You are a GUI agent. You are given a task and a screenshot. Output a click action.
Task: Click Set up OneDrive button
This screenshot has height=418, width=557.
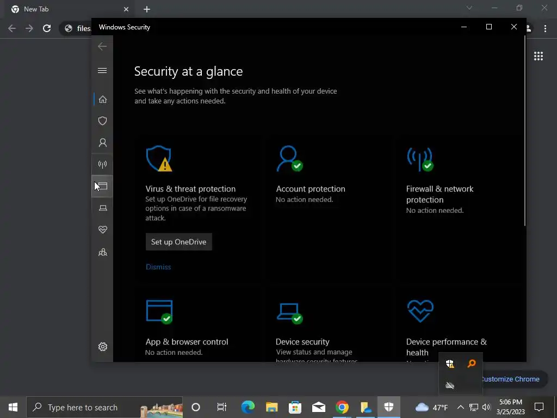[x=178, y=242]
